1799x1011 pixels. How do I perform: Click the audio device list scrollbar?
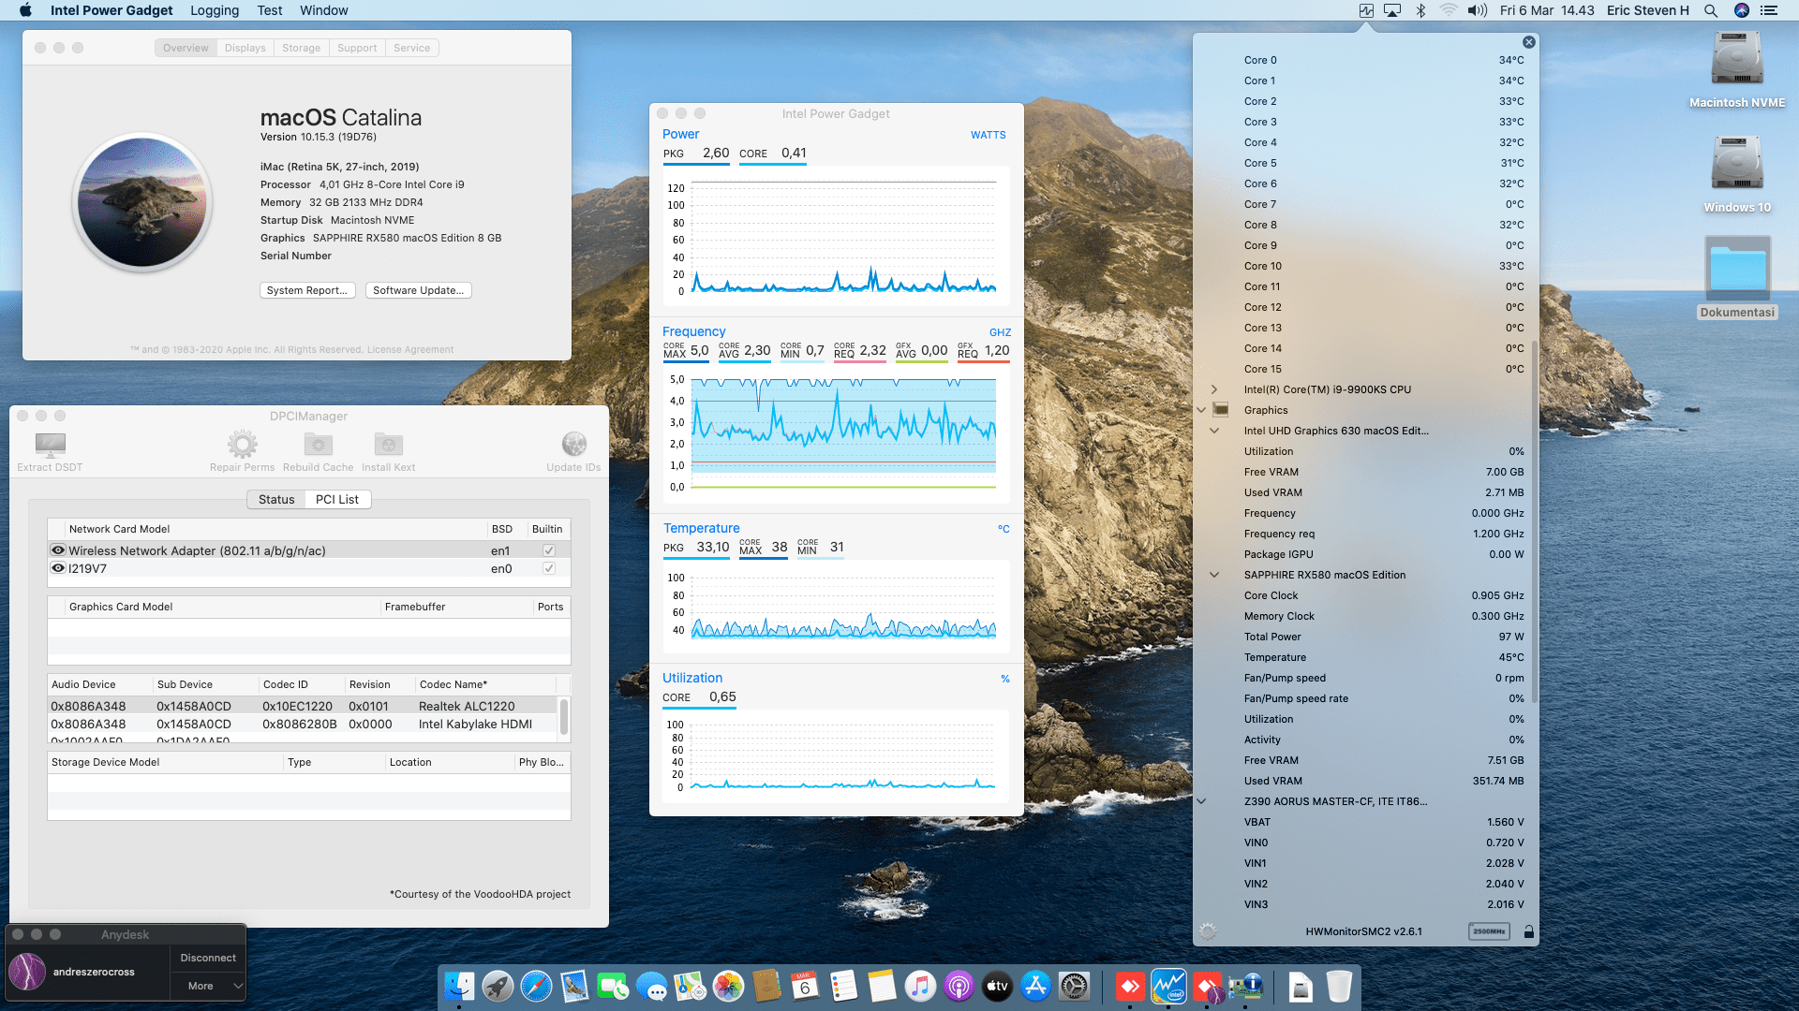pyautogui.click(x=563, y=718)
